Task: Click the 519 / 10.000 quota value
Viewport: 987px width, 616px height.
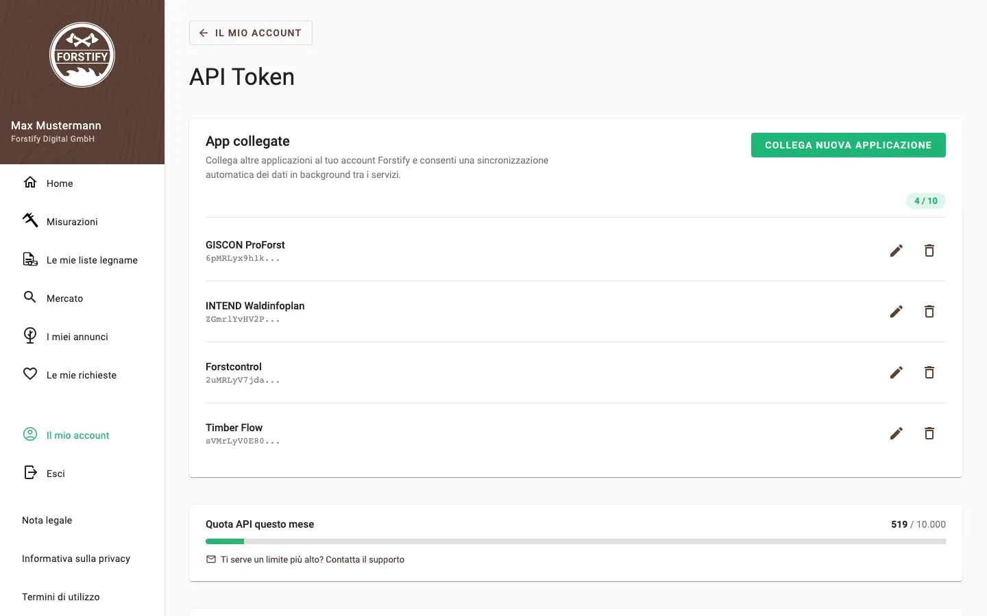Action: (x=918, y=524)
